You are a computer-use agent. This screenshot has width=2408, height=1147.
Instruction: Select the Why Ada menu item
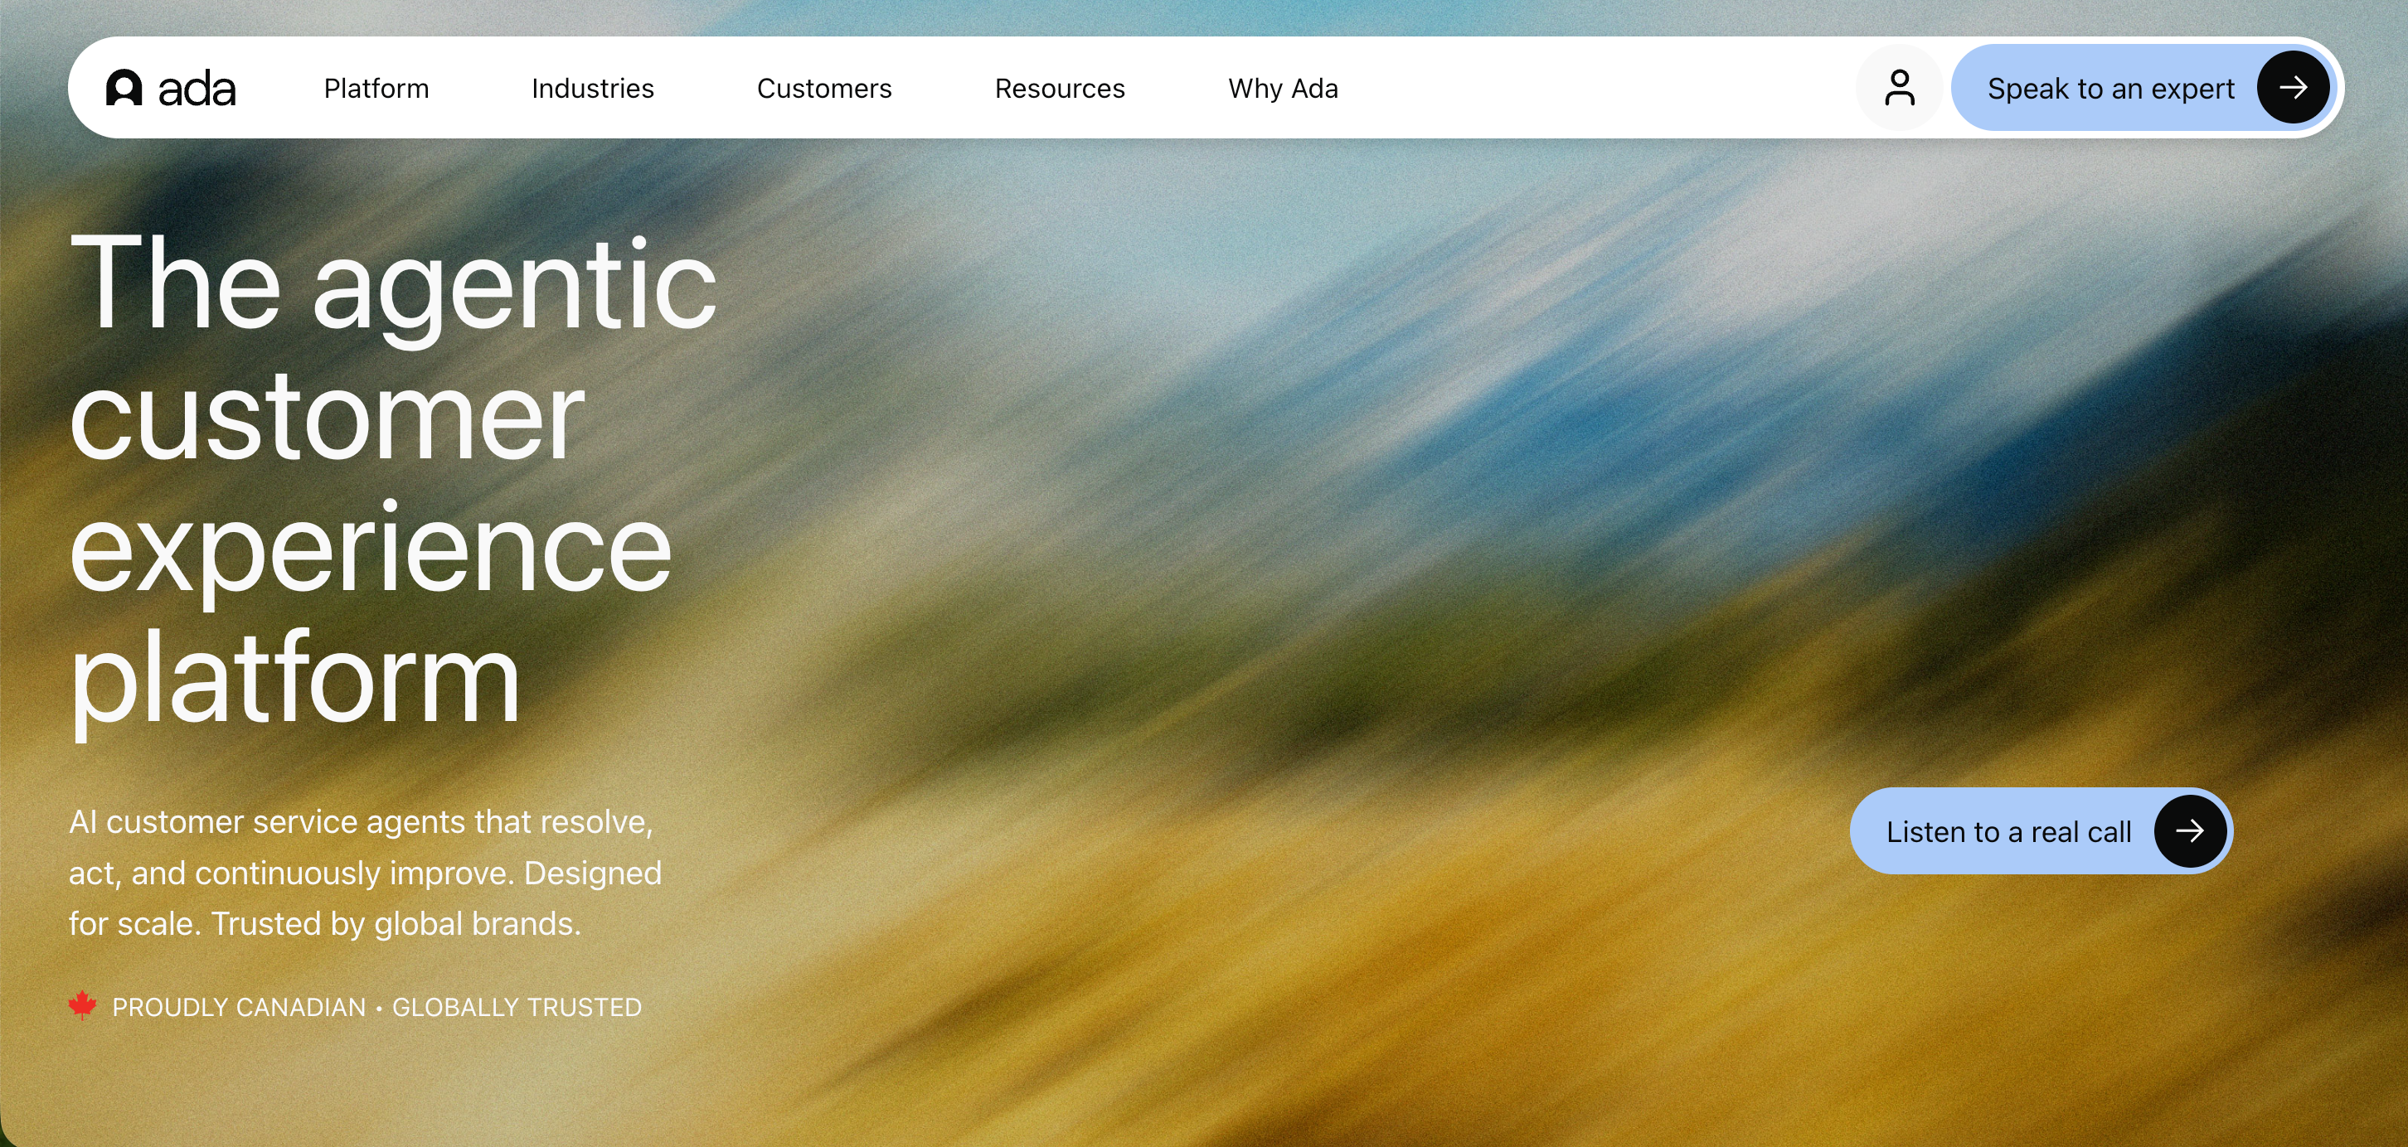click(1283, 88)
